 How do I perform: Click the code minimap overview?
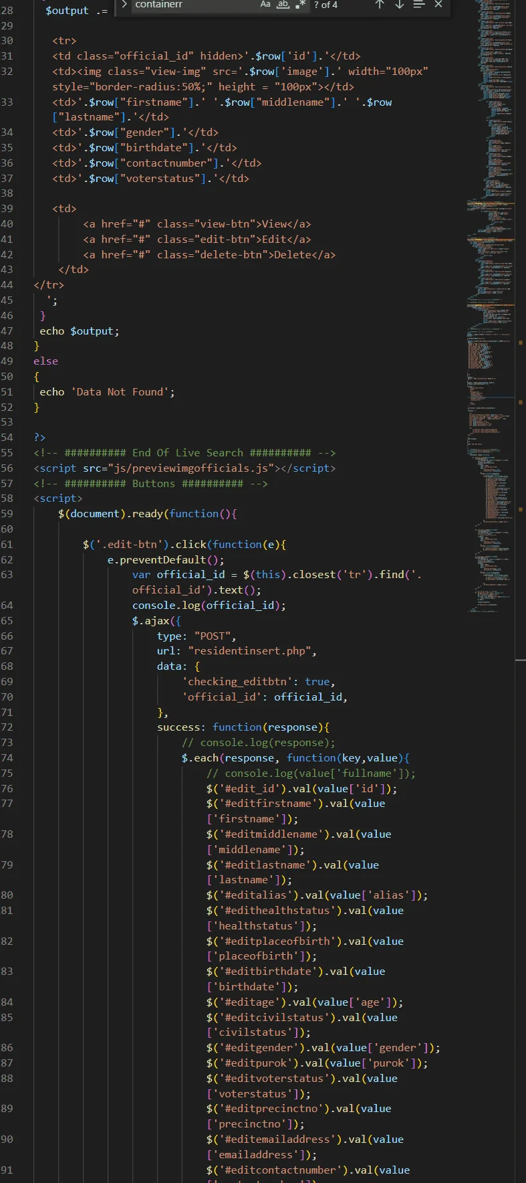click(491, 308)
